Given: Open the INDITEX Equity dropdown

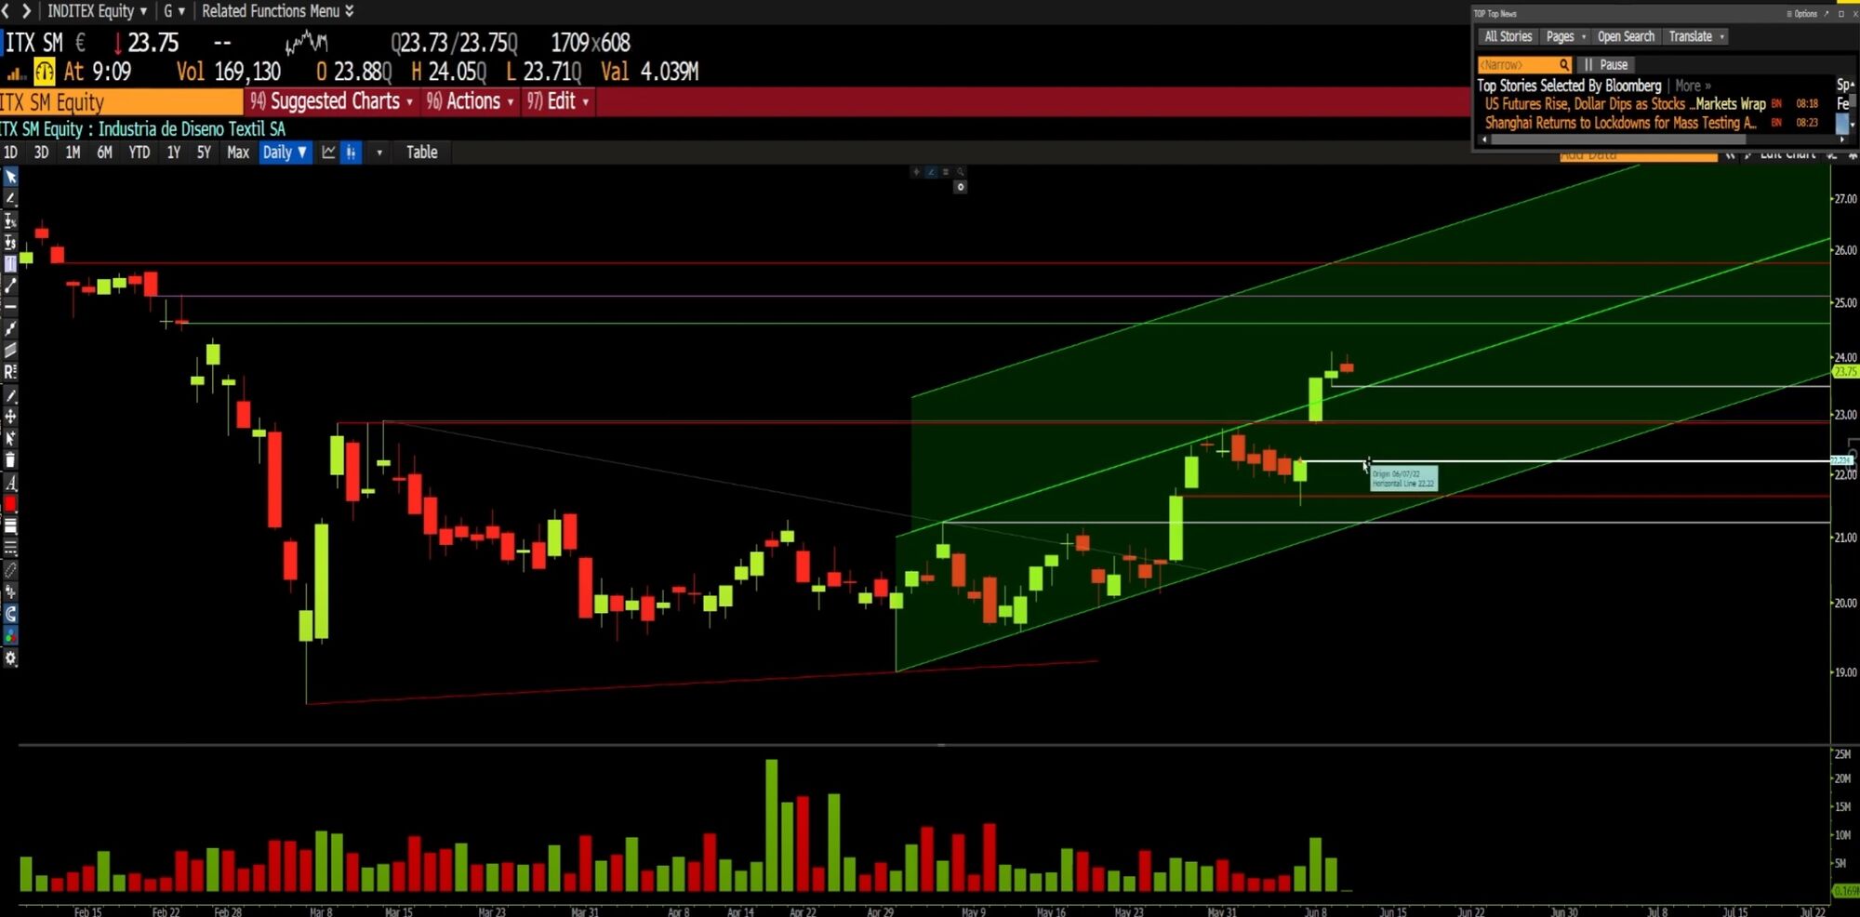Looking at the screenshot, I should point(97,11).
